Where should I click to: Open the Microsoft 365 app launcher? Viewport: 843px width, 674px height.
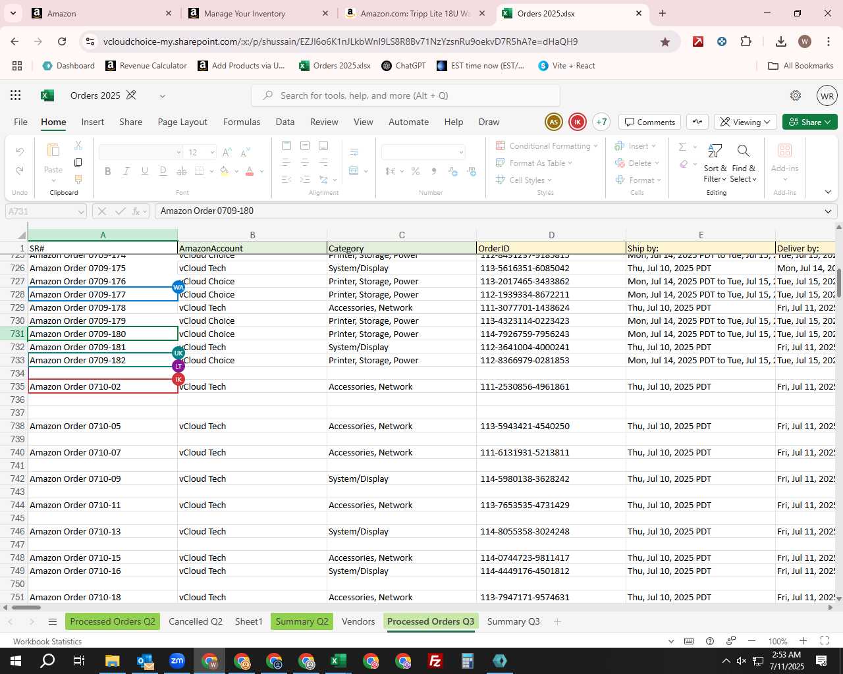[16, 95]
